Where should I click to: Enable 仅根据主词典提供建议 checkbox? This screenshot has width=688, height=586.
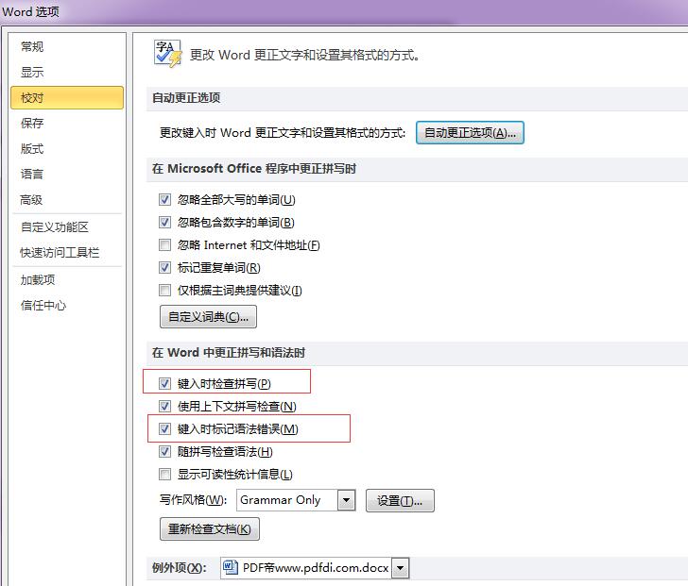click(x=164, y=290)
